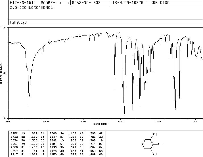Screen dimensions: 203x157
Task: Click the 3000 tick label on x-axis
Action: pyautogui.click(x=46, y=122)
